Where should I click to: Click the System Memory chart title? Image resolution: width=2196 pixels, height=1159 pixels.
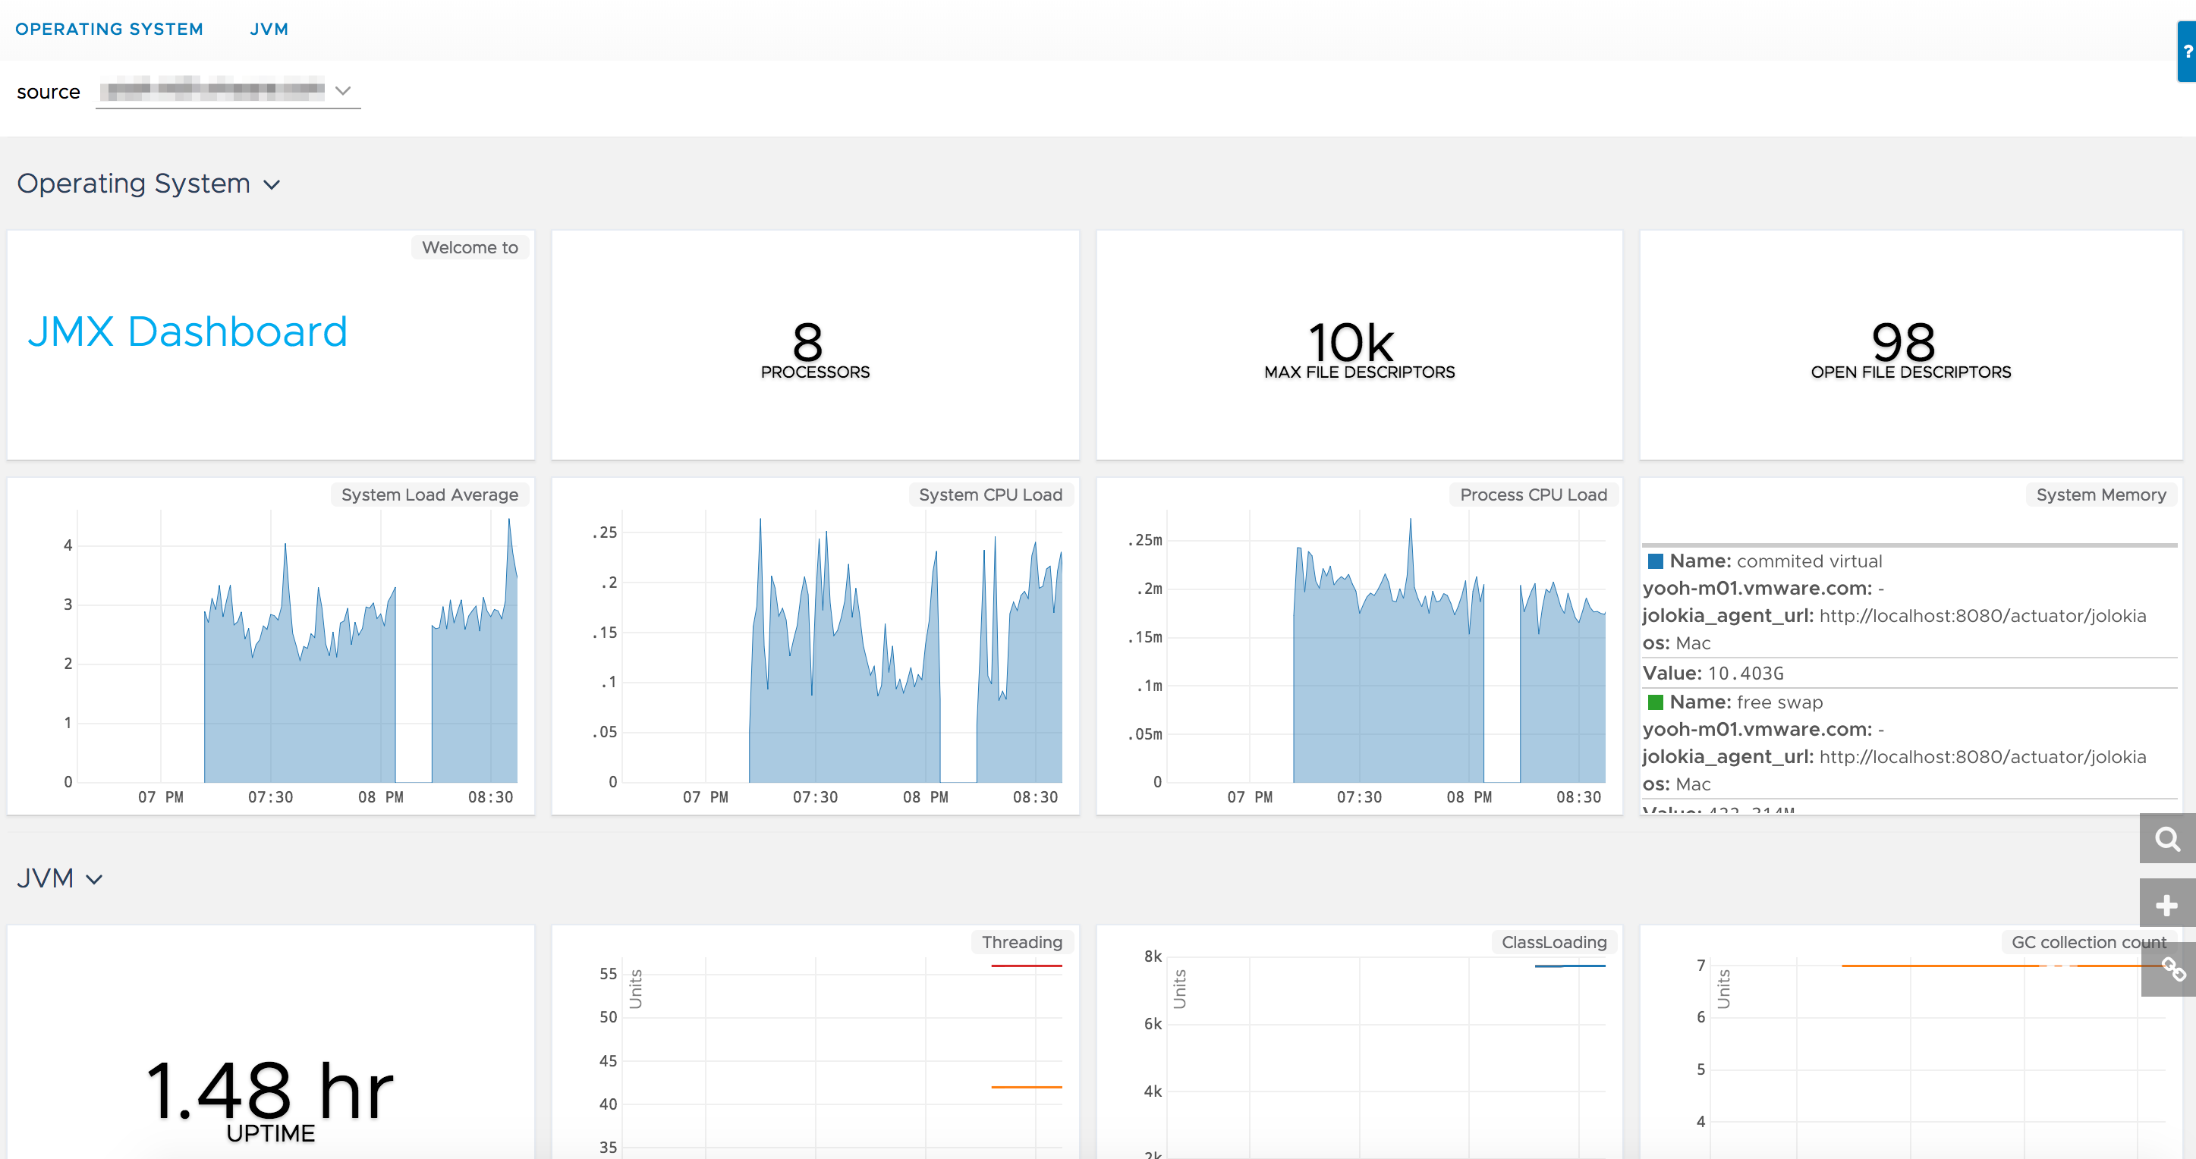pyautogui.click(x=2100, y=495)
